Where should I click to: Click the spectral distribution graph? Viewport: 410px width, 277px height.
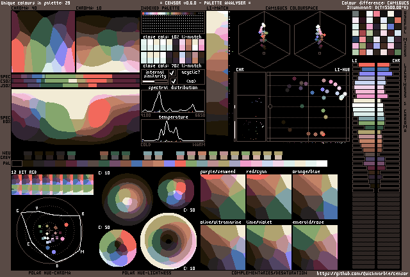coord(172,101)
